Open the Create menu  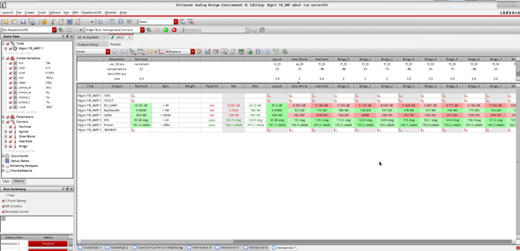(29, 13)
